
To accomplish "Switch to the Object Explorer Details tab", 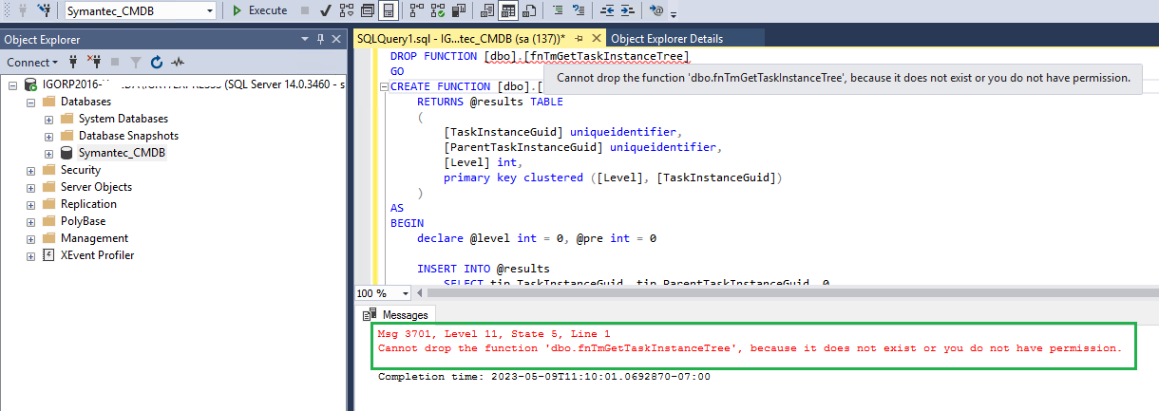I will pyautogui.click(x=666, y=39).
